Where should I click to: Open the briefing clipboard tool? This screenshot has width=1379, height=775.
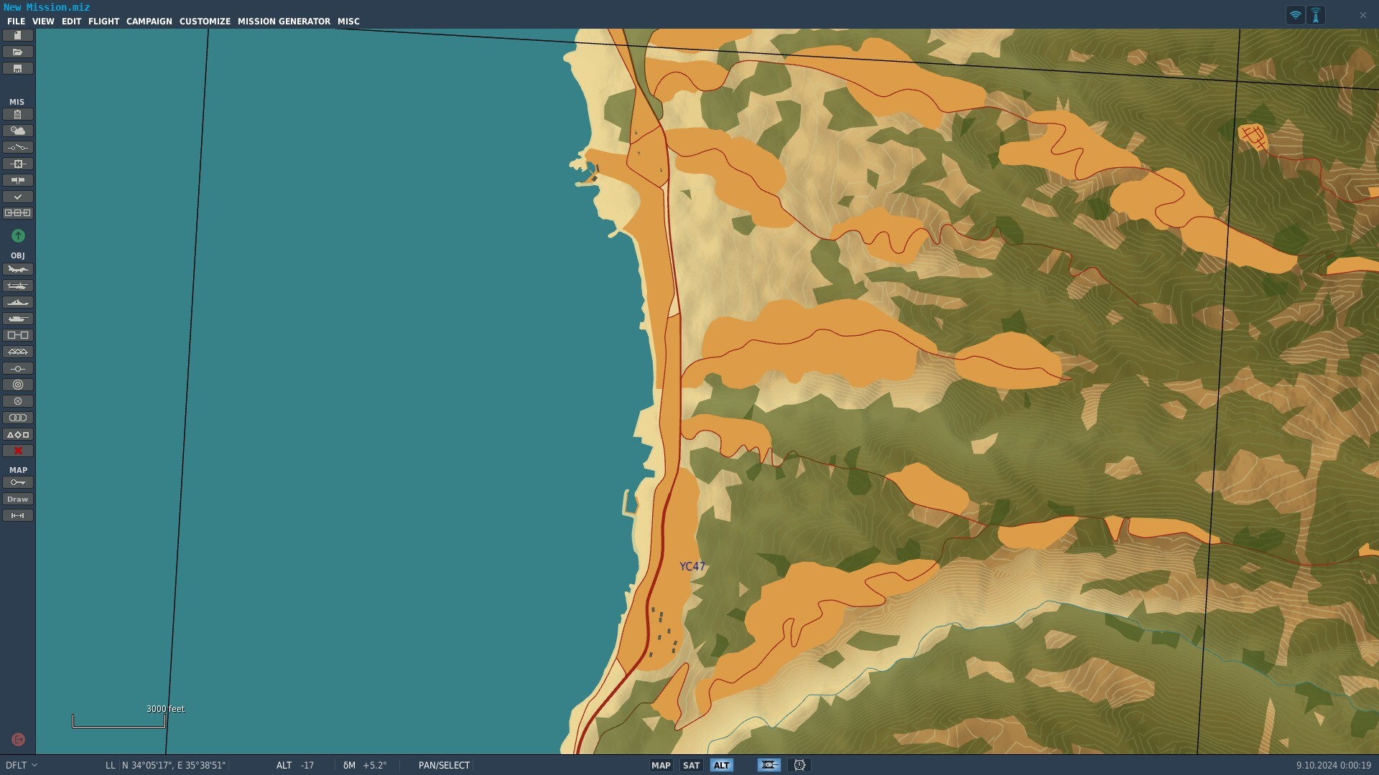coord(18,114)
